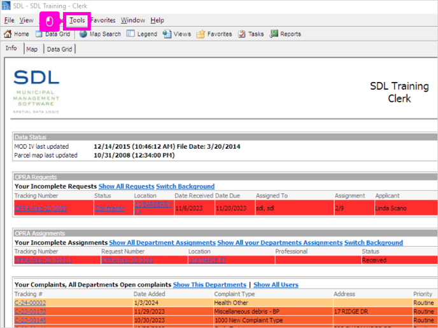Viewport: 438px width, 328px height.
Task: Select the 17 RIDGE DR address cell
Action: (373, 311)
